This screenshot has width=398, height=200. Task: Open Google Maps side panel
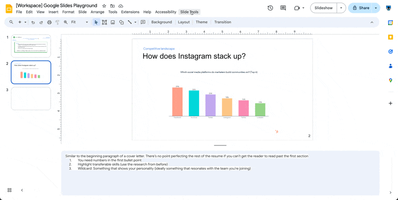pos(391,80)
